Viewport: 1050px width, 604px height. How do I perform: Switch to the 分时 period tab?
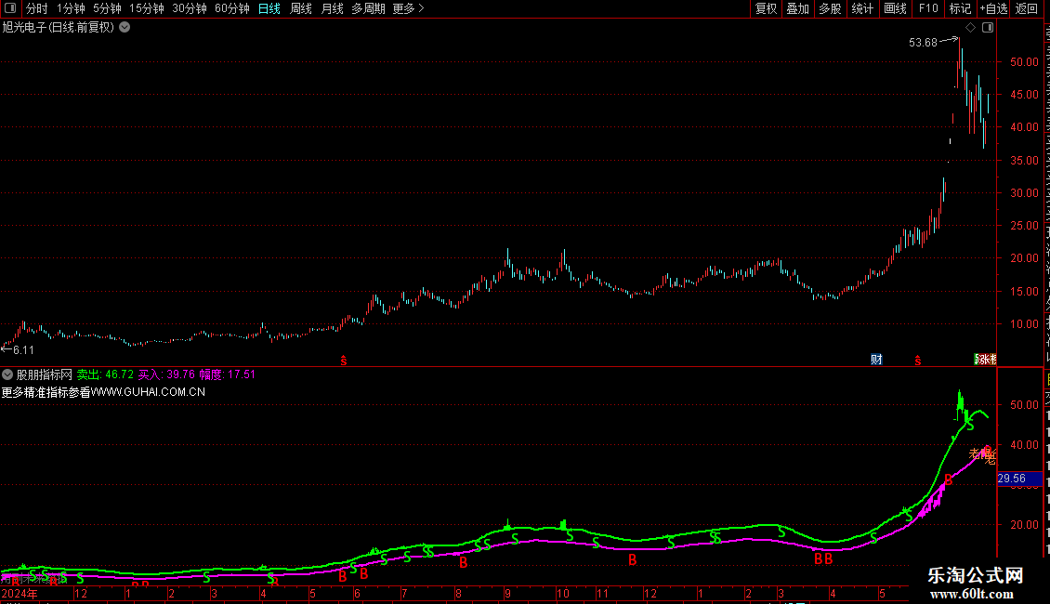37,8
